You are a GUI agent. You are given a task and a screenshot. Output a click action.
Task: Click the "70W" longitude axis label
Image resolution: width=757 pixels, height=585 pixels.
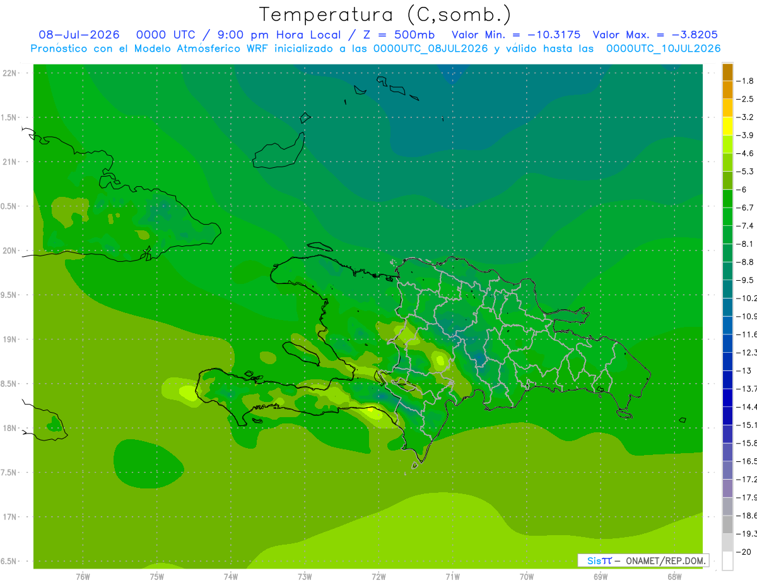pyautogui.click(x=527, y=576)
